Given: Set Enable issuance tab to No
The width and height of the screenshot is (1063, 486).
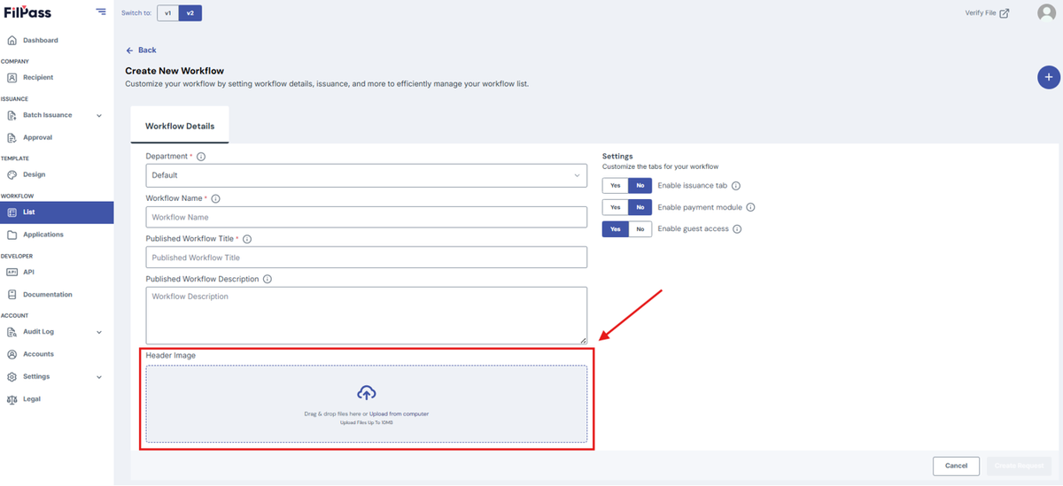Looking at the screenshot, I should tap(640, 186).
